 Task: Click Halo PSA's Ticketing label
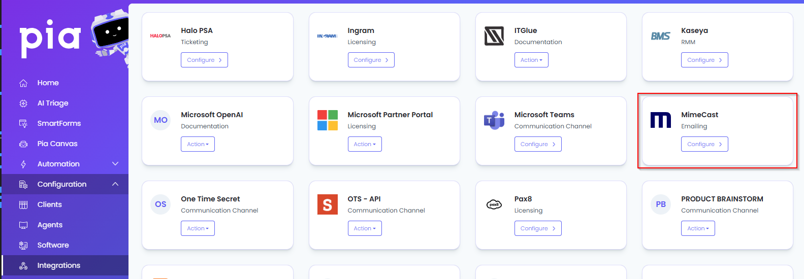click(195, 42)
